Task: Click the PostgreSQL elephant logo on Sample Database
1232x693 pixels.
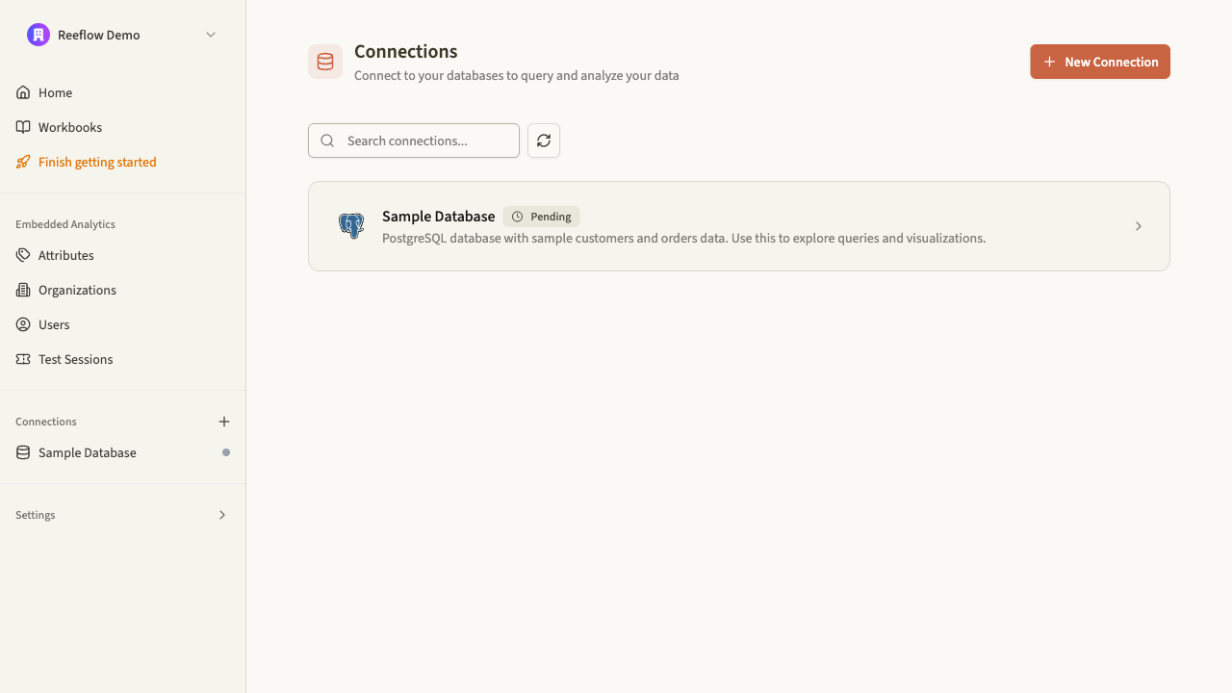Action: [x=351, y=225]
